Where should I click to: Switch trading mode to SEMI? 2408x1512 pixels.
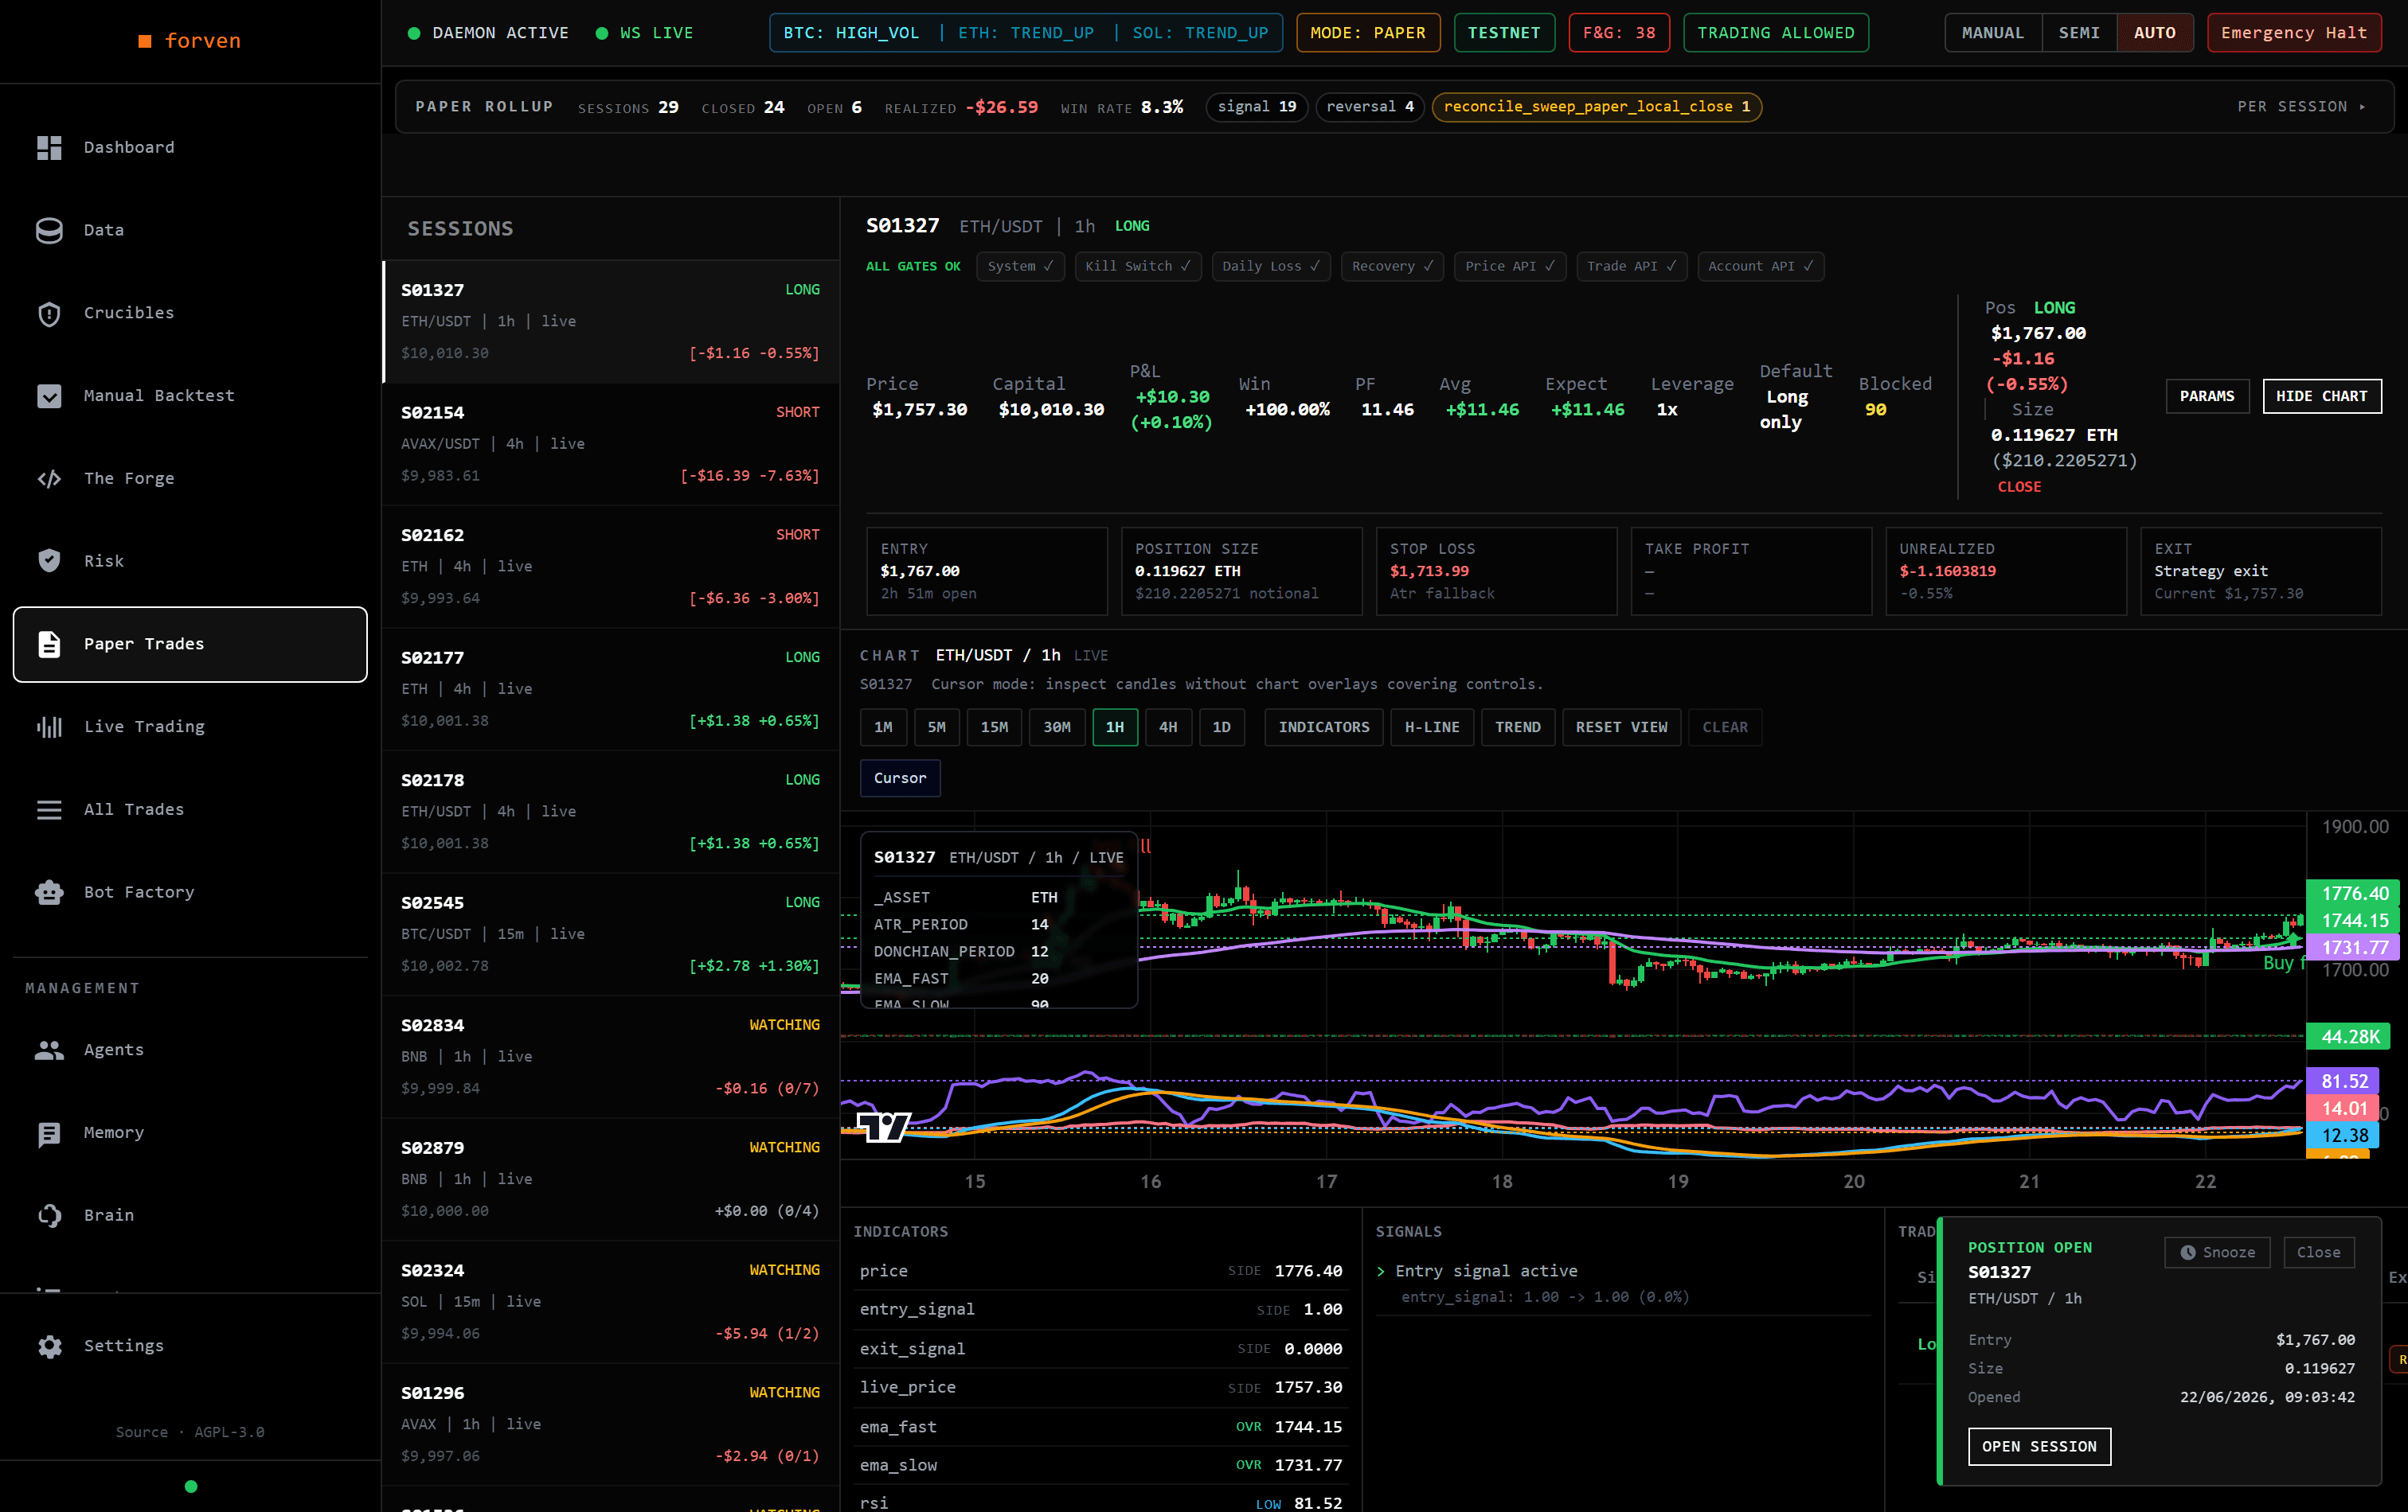tap(2079, 33)
